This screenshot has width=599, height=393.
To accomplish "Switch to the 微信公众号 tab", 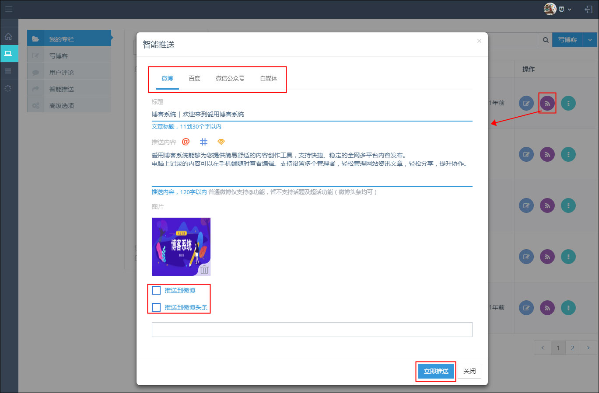I will coord(230,78).
